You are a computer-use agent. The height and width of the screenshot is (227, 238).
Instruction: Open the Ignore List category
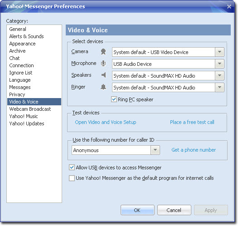click(34, 73)
